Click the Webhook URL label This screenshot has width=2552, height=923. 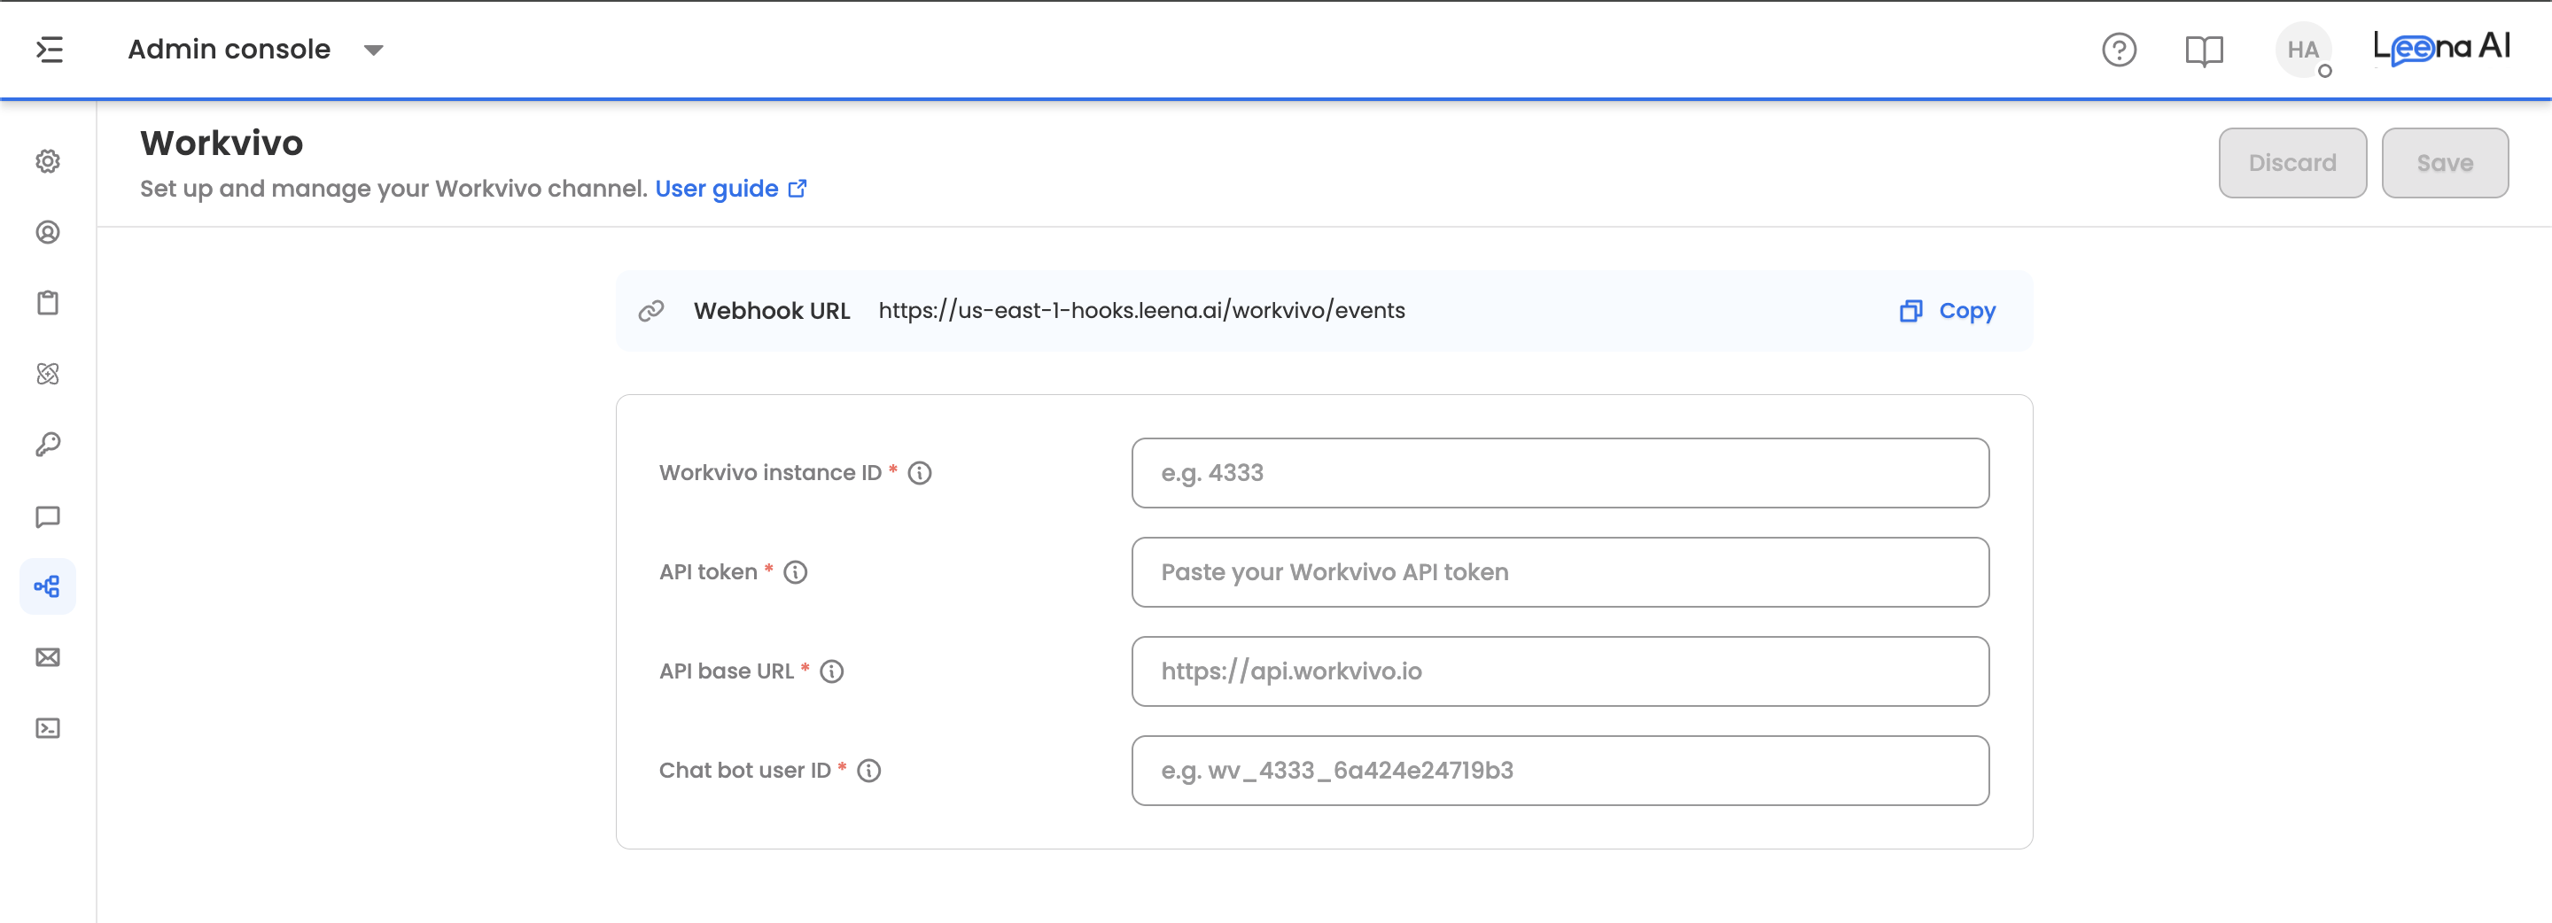pyautogui.click(x=772, y=310)
